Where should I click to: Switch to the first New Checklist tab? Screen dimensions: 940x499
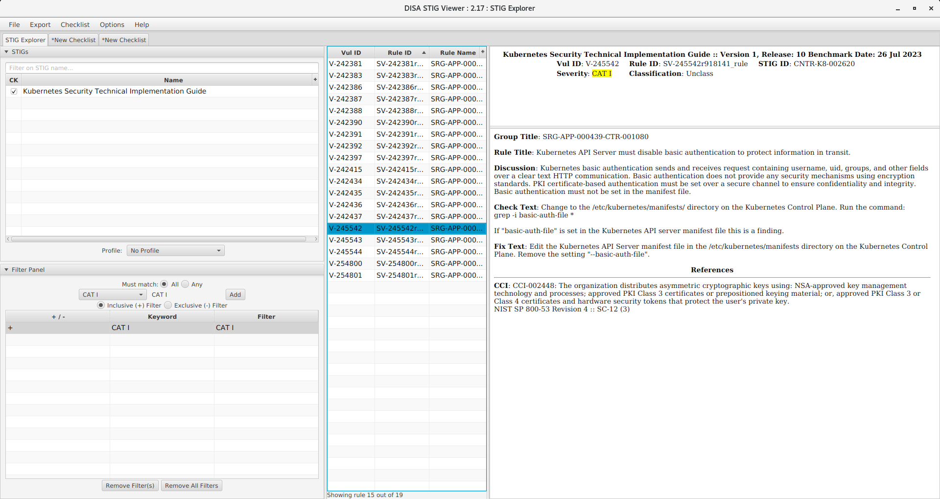click(x=73, y=40)
